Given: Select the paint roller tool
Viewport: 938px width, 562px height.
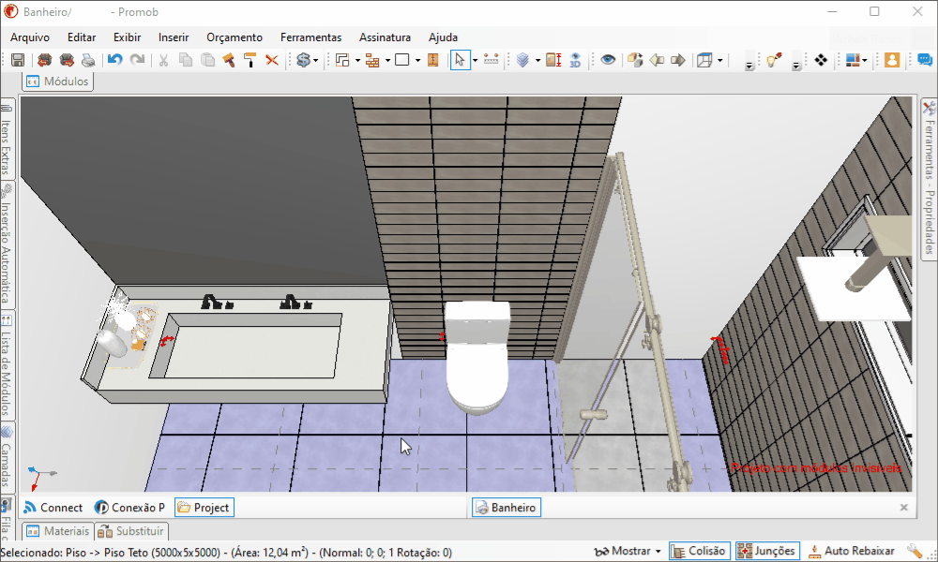Looking at the screenshot, I should pos(250,60).
